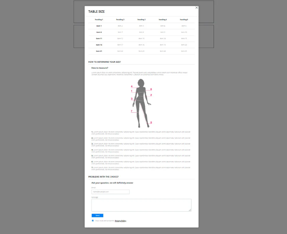Click the 'item 8' table cell

coord(141,32)
